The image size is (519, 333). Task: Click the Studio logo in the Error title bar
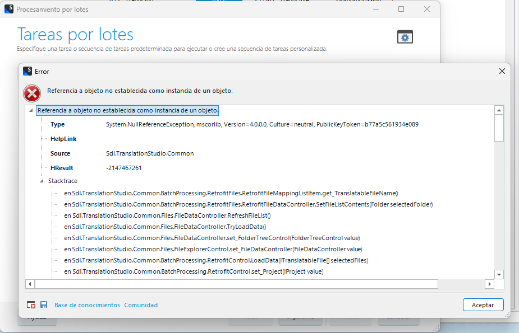click(27, 71)
